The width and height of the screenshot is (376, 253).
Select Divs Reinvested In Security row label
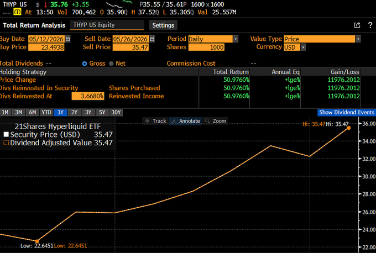[x=39, y=88]
